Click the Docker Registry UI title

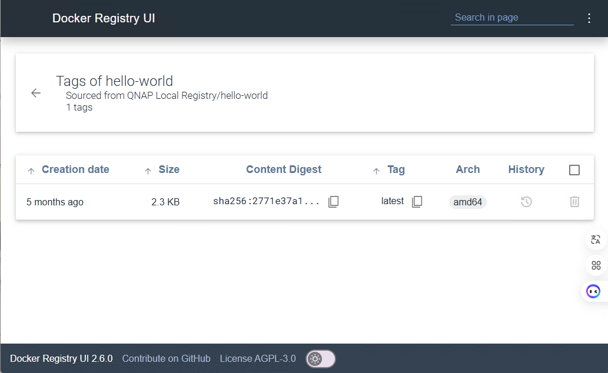104,18
